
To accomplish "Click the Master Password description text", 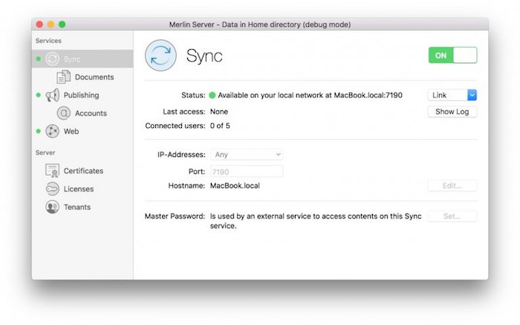I will [x=316, y=221].
